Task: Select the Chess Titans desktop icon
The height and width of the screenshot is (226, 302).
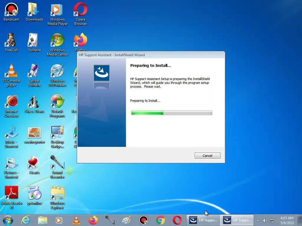Action: (34, 104)
